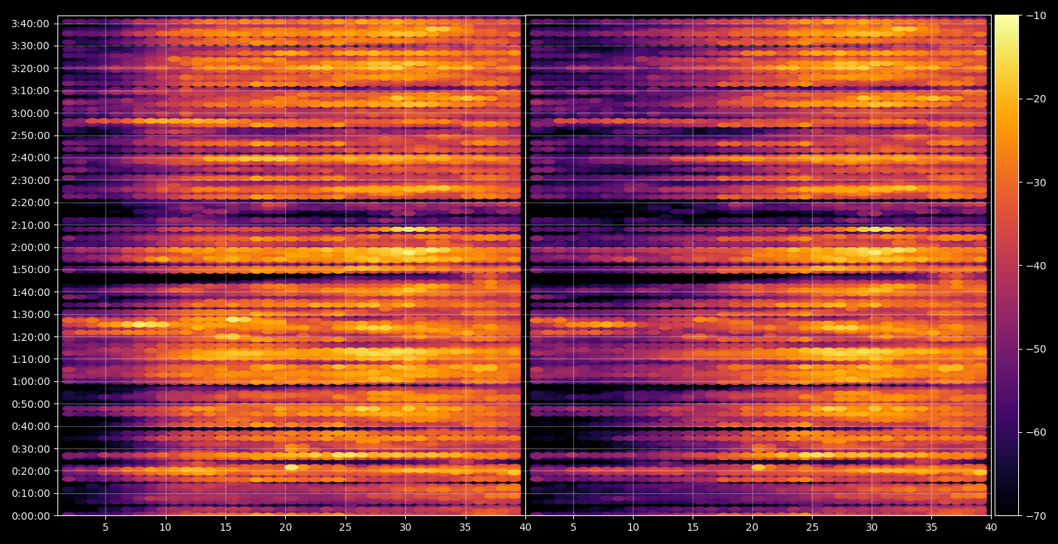Viewport: 1058px width, 544px height.
Task: Click the 0:20:00 tick label
Action: click(x=30, y=470)
